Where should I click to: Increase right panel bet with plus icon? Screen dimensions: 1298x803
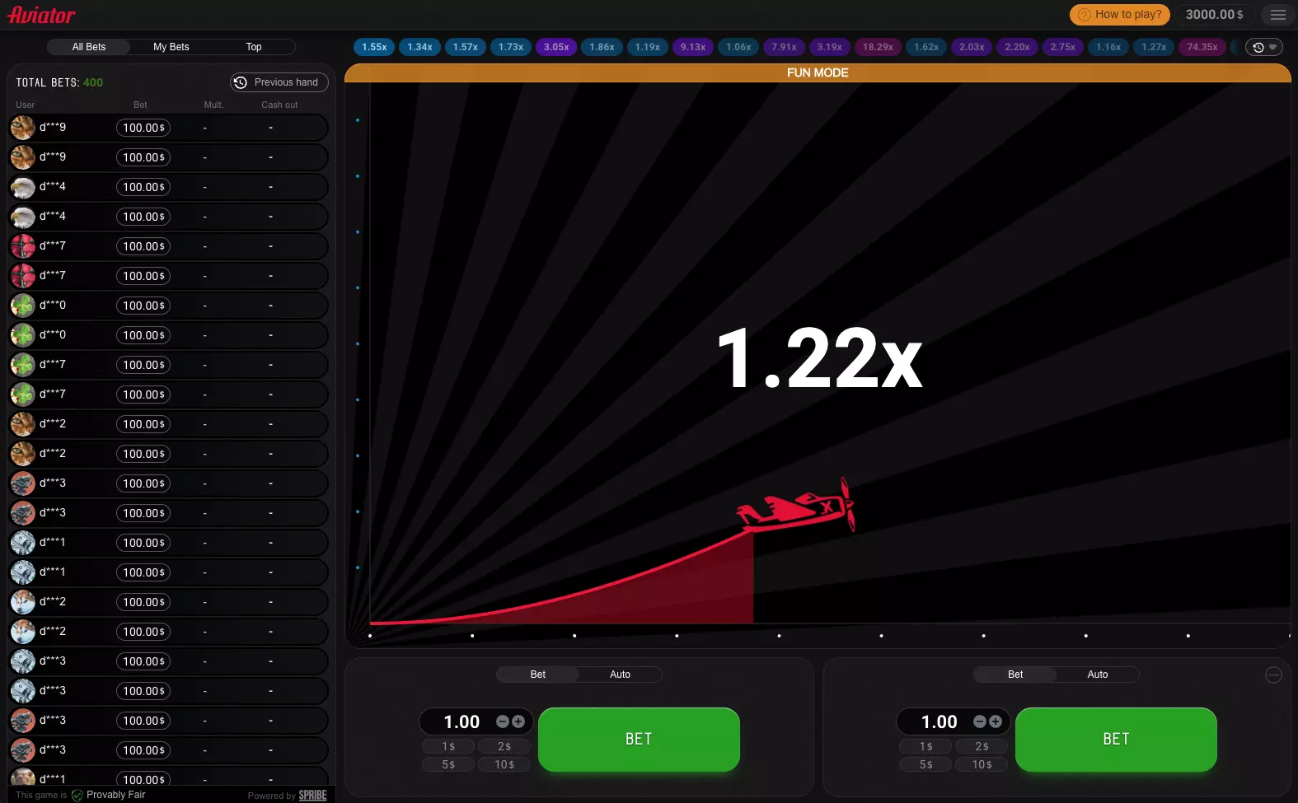pyautogui.click(x=996, y=721)
